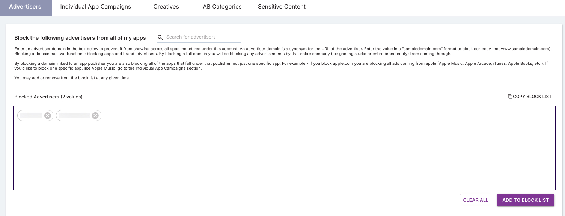
Task: Go to the Creatives tab
Action: pos(166,7)
